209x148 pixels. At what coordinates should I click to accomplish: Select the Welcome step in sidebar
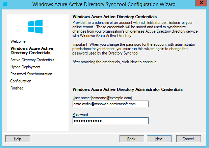coord(18,41)
